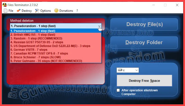Screen dimensions: 185x106
Task: Click the File menu page icon
Action: [x=5, y=11]
